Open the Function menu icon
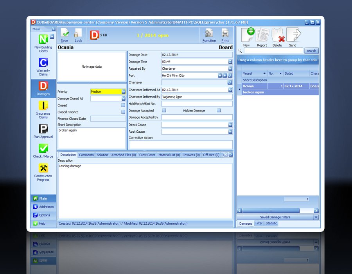This screenshot has height=274, width=352. tap(209, 35)
